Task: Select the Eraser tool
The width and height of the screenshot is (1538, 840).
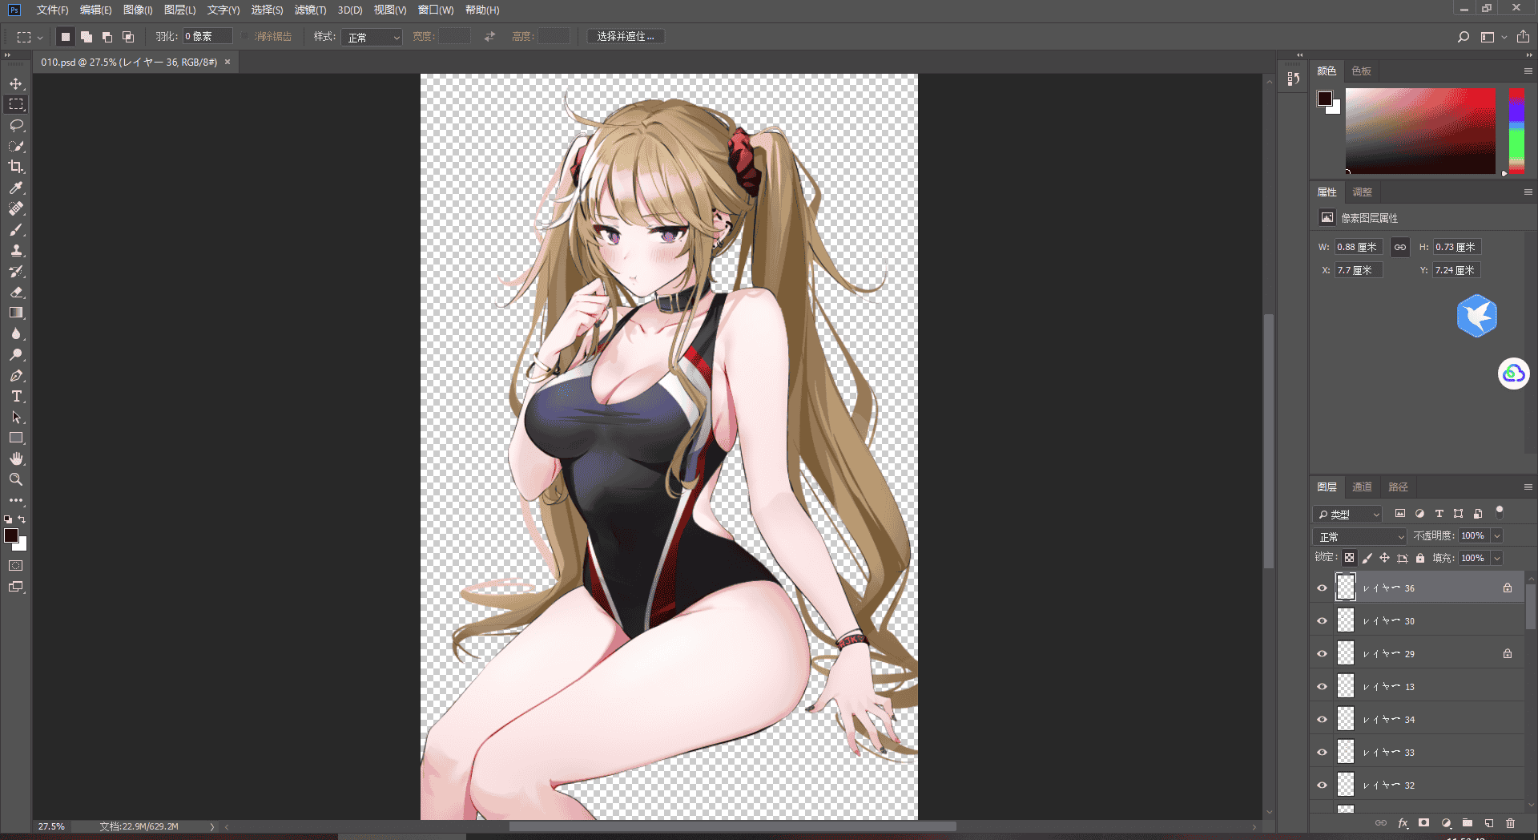Action: pos(16,292)
